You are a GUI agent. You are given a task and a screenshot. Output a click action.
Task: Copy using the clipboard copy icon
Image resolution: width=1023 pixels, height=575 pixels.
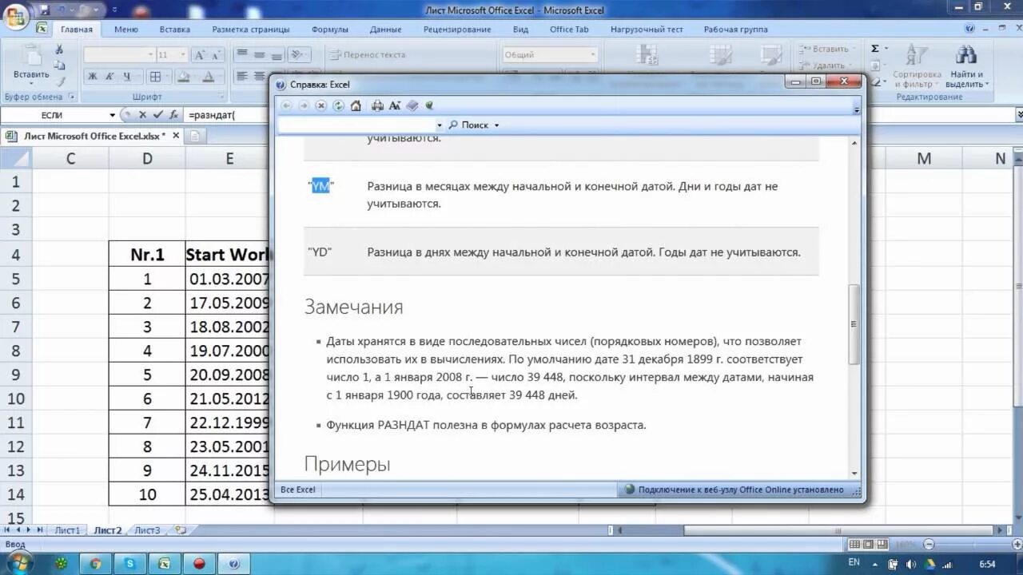click(59, 65)
